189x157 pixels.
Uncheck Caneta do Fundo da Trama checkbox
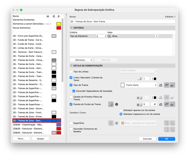coord(71,104)
